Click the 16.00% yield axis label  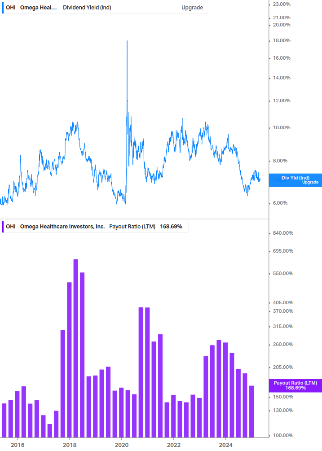pyautogui.click(x=282, y=58)
